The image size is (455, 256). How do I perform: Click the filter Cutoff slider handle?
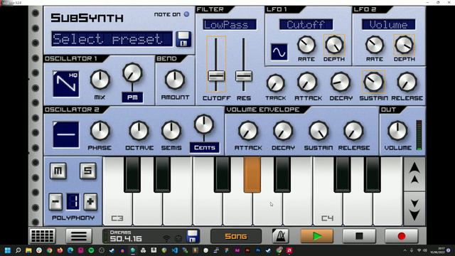(x=216, y=76)
